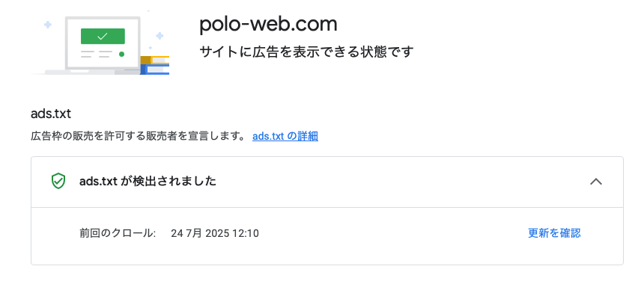Click the crawl date 24 7月 2025 12:10
Viewport: 644px width, 281px height.
pyautogui.click(x=215, y=233)
